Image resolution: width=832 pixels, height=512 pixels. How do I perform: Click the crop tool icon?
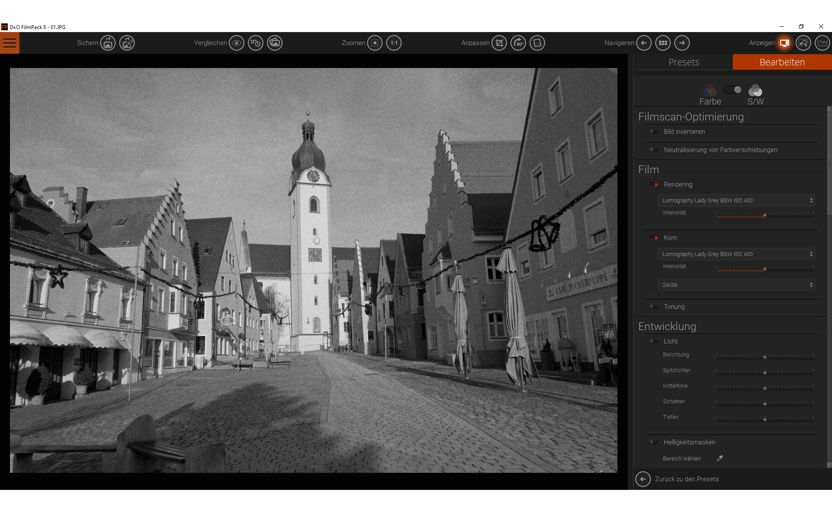coord(499,43)
